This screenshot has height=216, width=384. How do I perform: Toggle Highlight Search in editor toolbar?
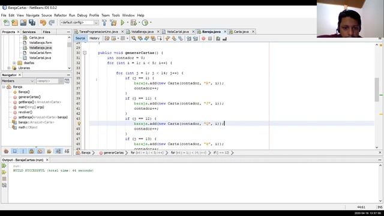point(153,38)
